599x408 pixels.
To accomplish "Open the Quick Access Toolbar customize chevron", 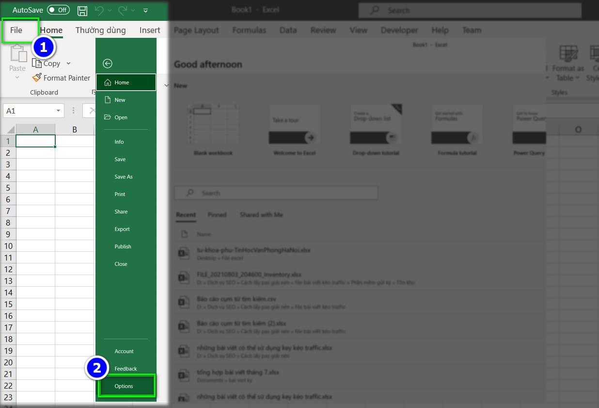I will 145,10.
